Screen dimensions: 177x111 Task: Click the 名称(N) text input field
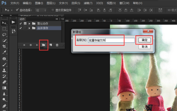(112, 40)
